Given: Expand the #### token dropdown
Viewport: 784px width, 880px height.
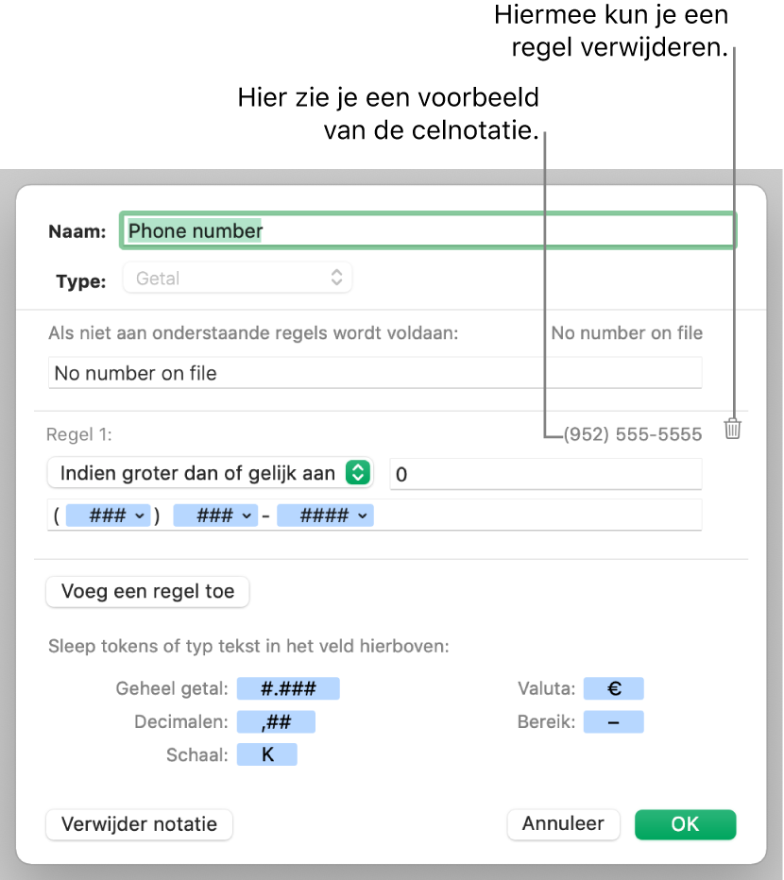Looking at the screenshot, I should point(337,516).
